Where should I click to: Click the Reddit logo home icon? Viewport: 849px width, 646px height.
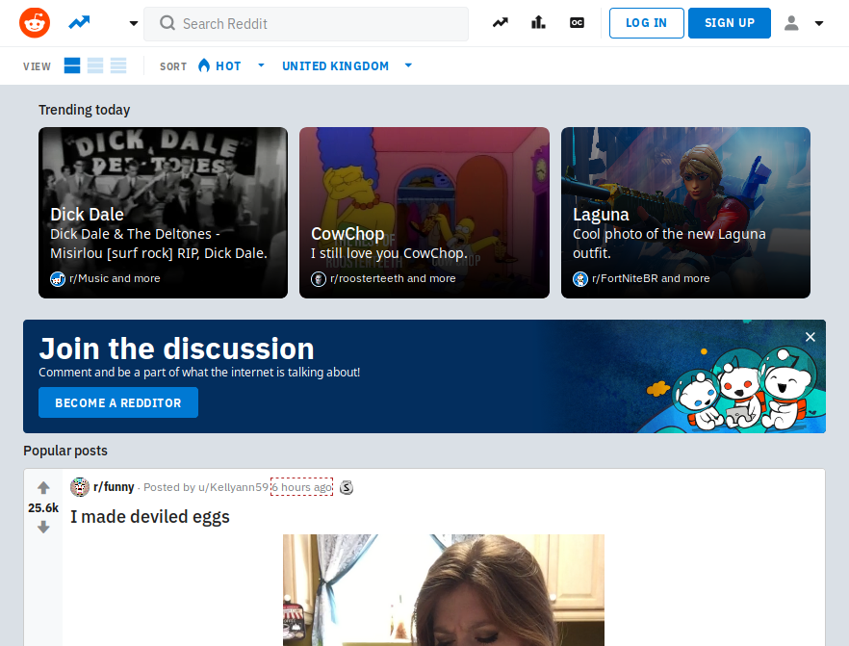pyautogui.click(x=35, y=23)
